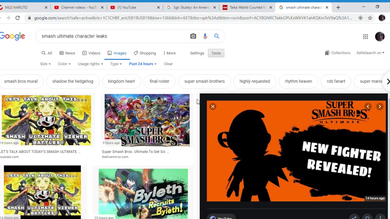
Task: Share the previewed image
Action: 354,217
